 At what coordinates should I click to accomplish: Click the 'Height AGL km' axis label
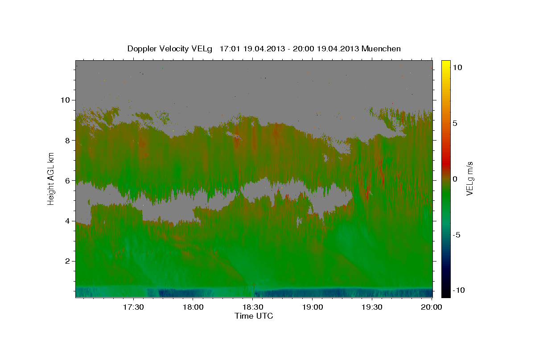pos(51,178)
